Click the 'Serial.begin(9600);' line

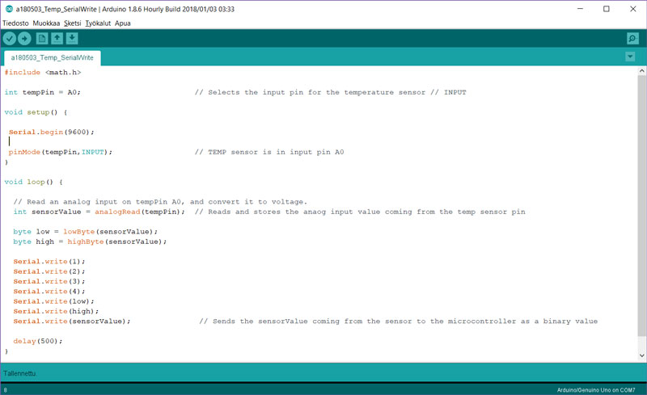click(x=52, y=132)
